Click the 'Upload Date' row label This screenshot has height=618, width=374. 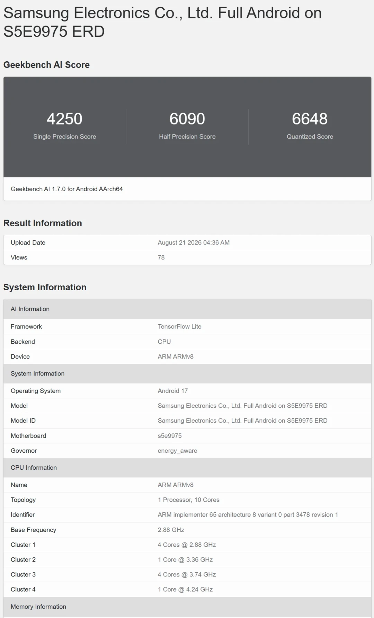(28, 242)
